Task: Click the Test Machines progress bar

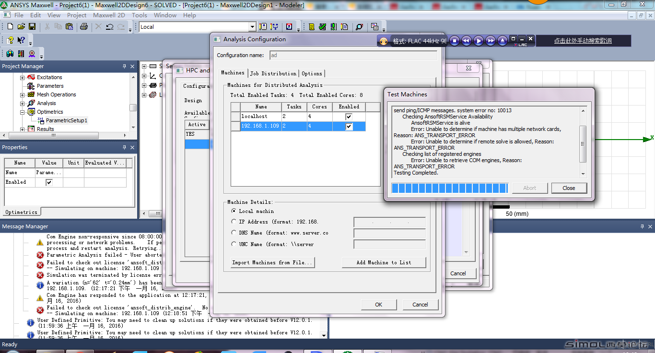Action: point(450,188)
